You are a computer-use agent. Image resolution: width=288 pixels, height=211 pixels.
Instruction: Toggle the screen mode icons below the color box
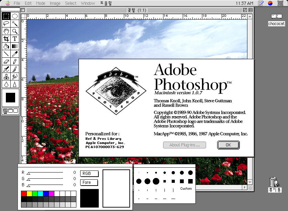[x=10, y=111]
